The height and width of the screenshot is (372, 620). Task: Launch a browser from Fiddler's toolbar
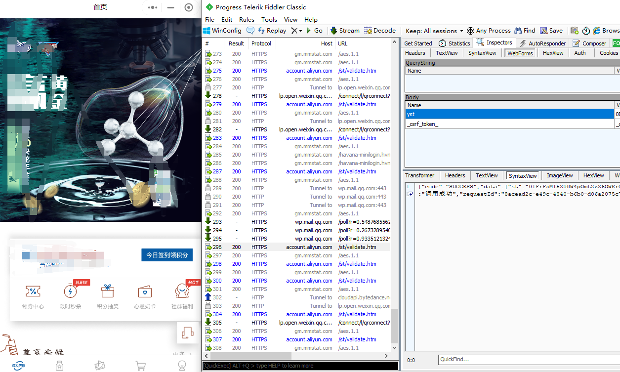pos(607,30)
